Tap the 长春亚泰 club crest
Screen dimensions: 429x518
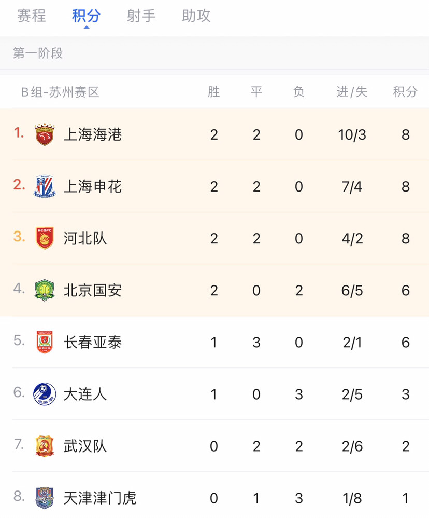point(45,342)
